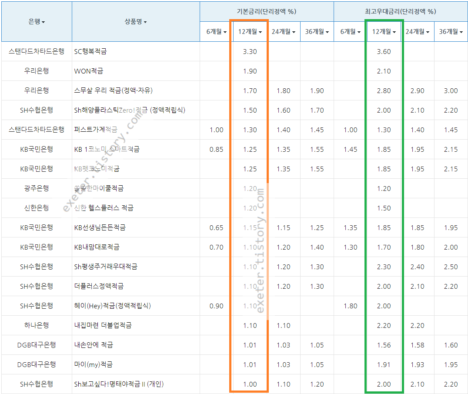The height and width of the screenshot is (394, 468).
Task: Click 하나은행 bank name
Action: pos(37,325)
